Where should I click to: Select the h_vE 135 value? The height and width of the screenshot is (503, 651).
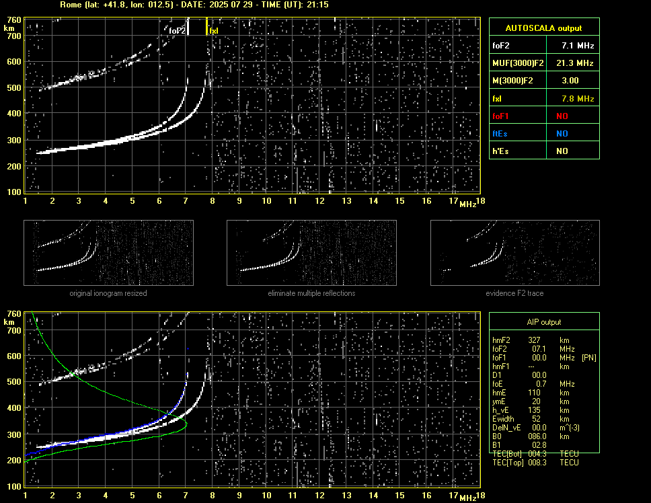coord(534,410)
